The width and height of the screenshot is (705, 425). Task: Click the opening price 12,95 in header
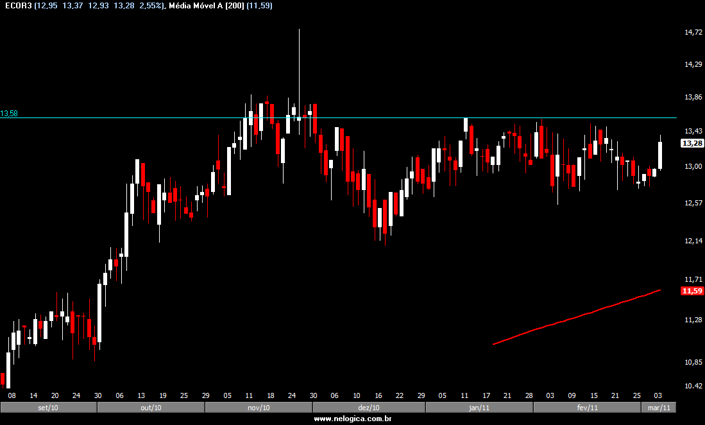pos(47,6)
